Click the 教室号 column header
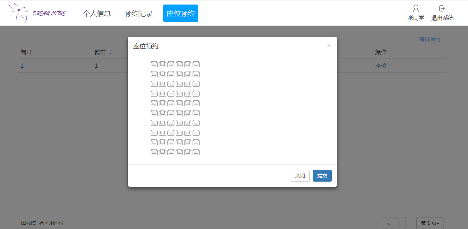This screenshot has height=229, width=468. coord(103,52)
